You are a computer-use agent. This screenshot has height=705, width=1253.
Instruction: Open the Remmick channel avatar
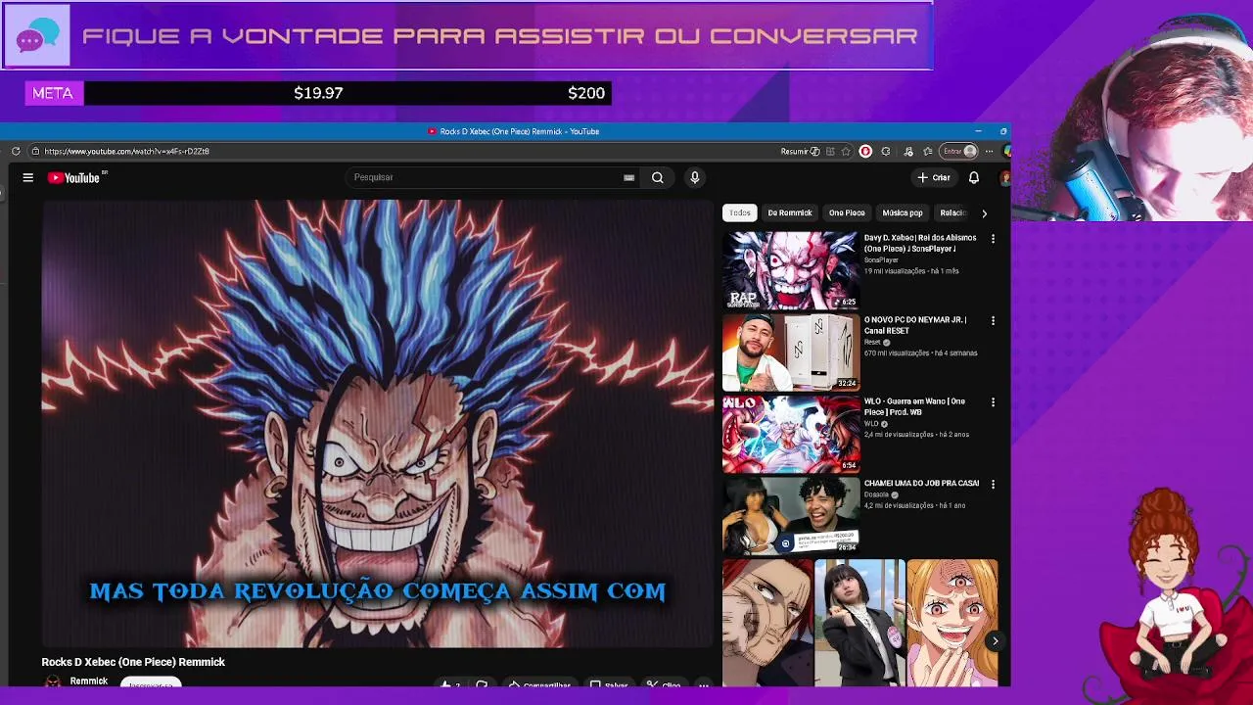click(x=53, y=681)
